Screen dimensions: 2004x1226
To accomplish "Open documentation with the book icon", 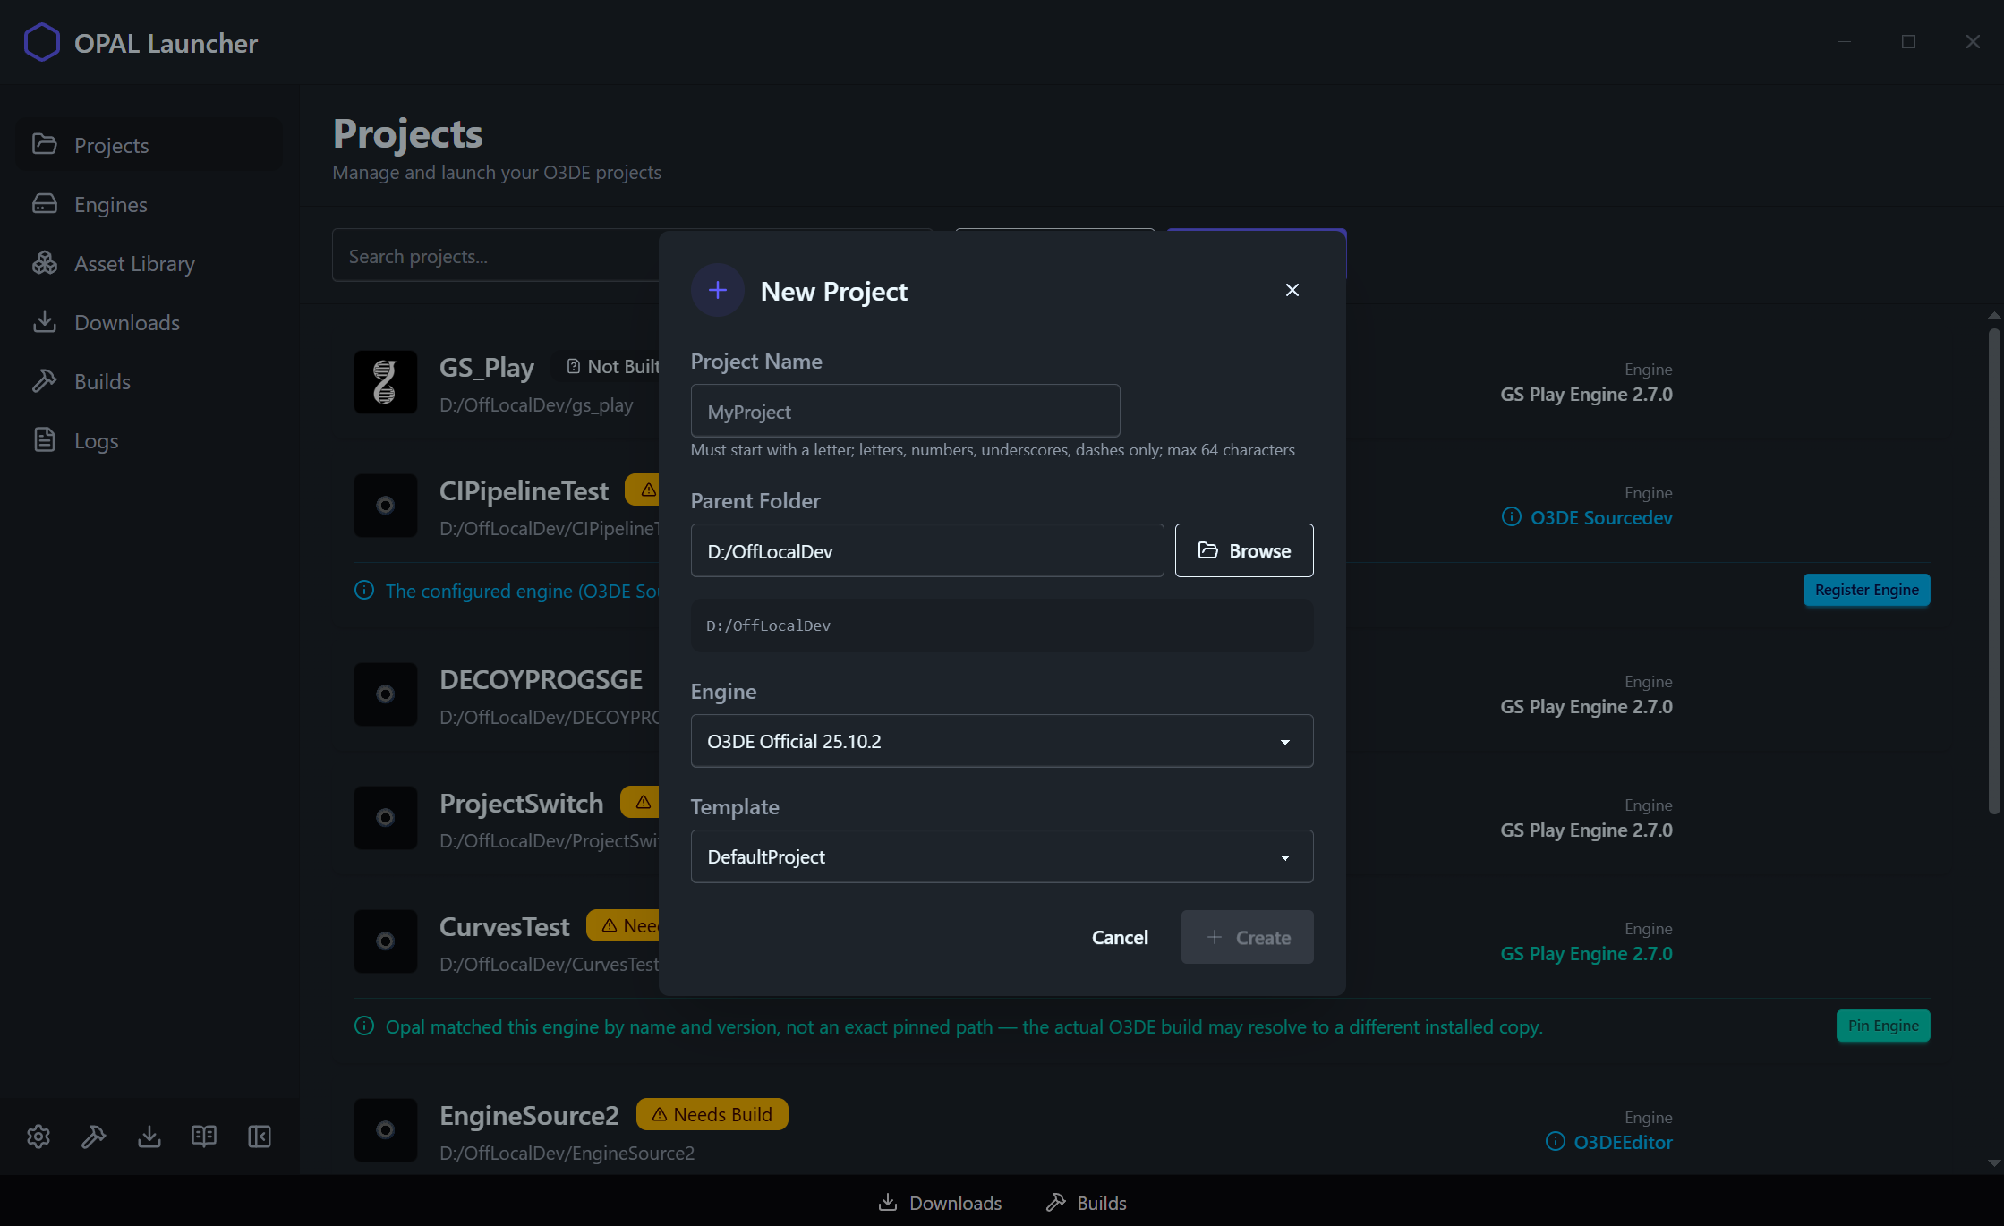I will 204,1136.
